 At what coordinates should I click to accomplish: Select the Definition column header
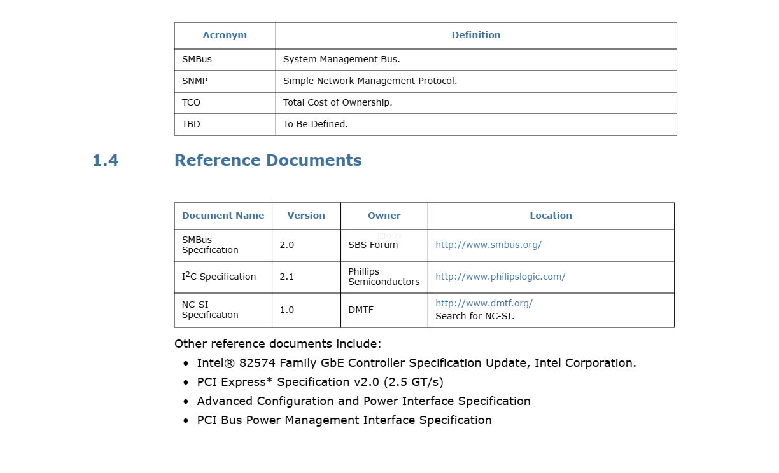[475, 36]
